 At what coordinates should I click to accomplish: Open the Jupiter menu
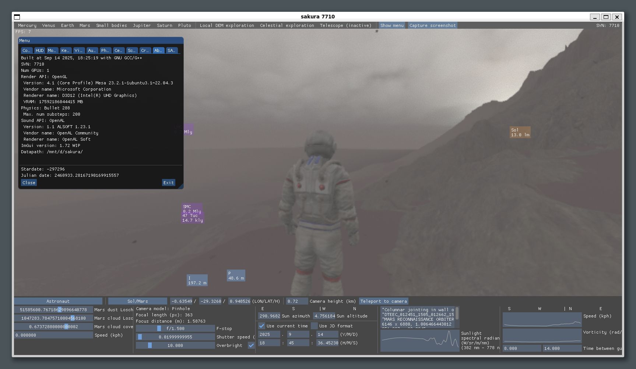142,25
